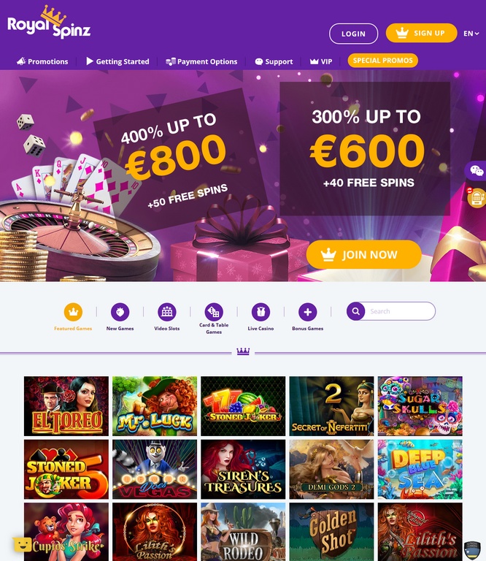Click the LOGIN button

pyautogui.click(x=353, y=34)
